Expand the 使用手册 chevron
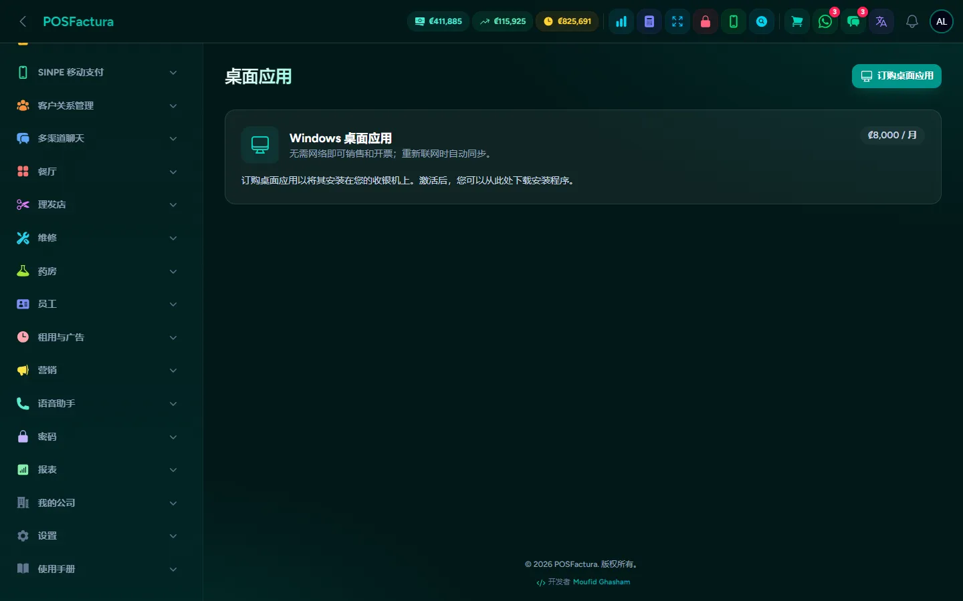 pyautogui.click(x=173, y=569)
